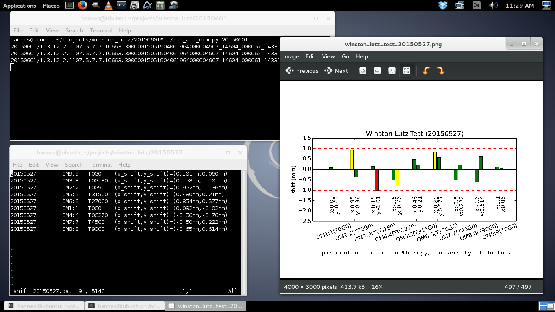
Task: Open Help menu in the 20150601 terminal
Action: [125, 30]
